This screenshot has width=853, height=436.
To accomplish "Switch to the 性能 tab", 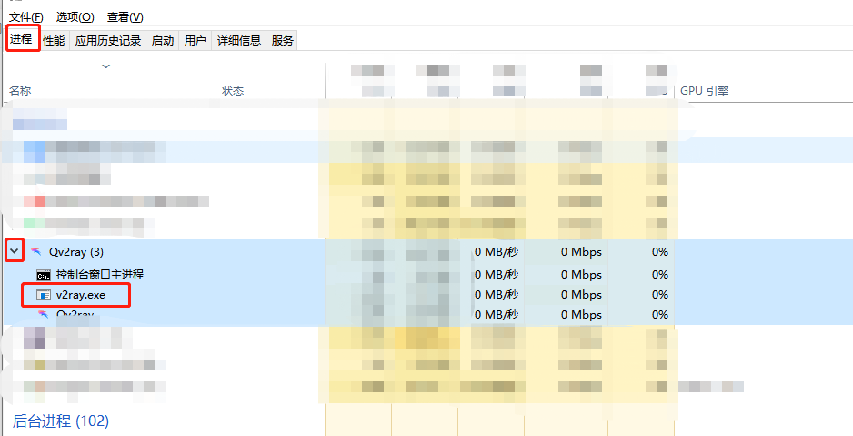I will (54, 41).
